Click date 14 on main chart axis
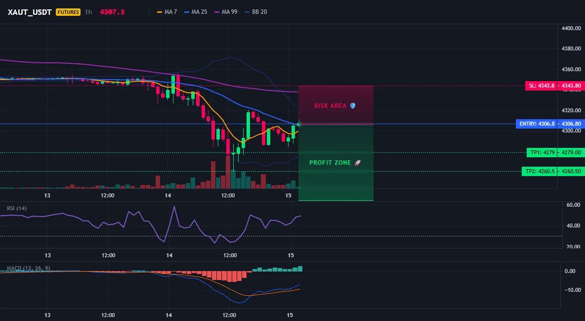 tap(168, 195)
